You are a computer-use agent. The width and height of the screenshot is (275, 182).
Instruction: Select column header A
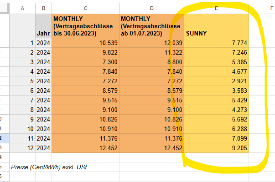coord(22,8)
